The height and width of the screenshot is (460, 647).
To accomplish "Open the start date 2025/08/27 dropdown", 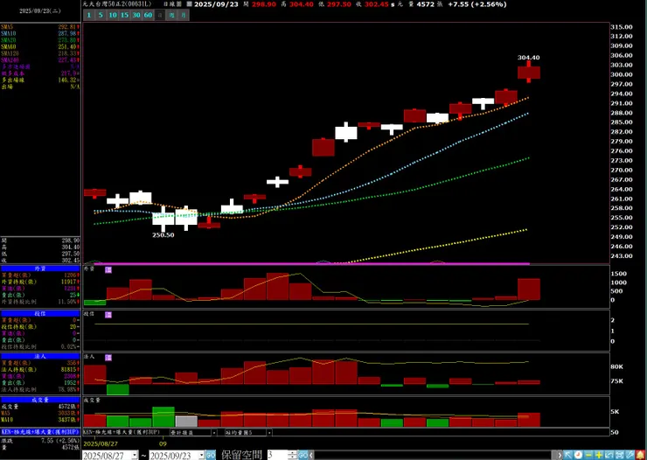I will (x=135, y=456).
